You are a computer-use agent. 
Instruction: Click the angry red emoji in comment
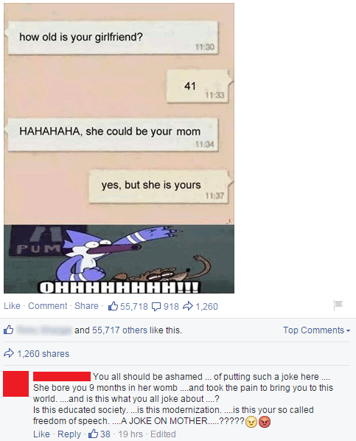coord(265,422)
